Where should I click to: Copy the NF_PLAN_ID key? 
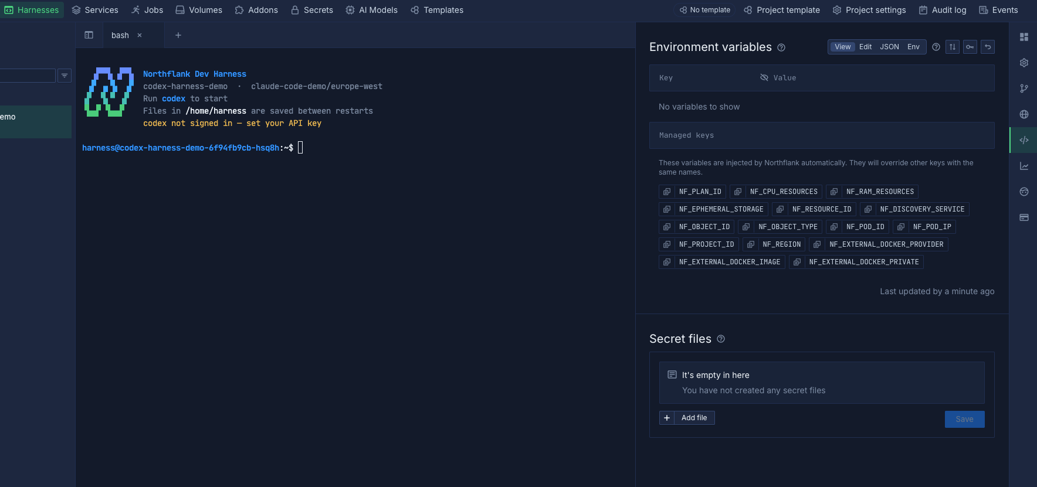(x=667, y=192)
